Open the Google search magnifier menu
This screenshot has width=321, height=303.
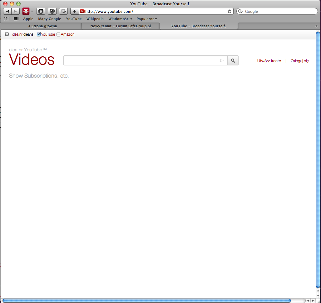point(241,12)
